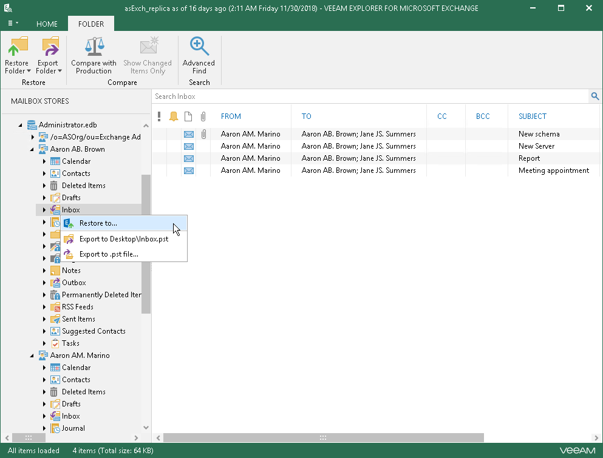603x458 pixels.
Task: Click tree panel scroll right arrow
Action: [136, 437]
